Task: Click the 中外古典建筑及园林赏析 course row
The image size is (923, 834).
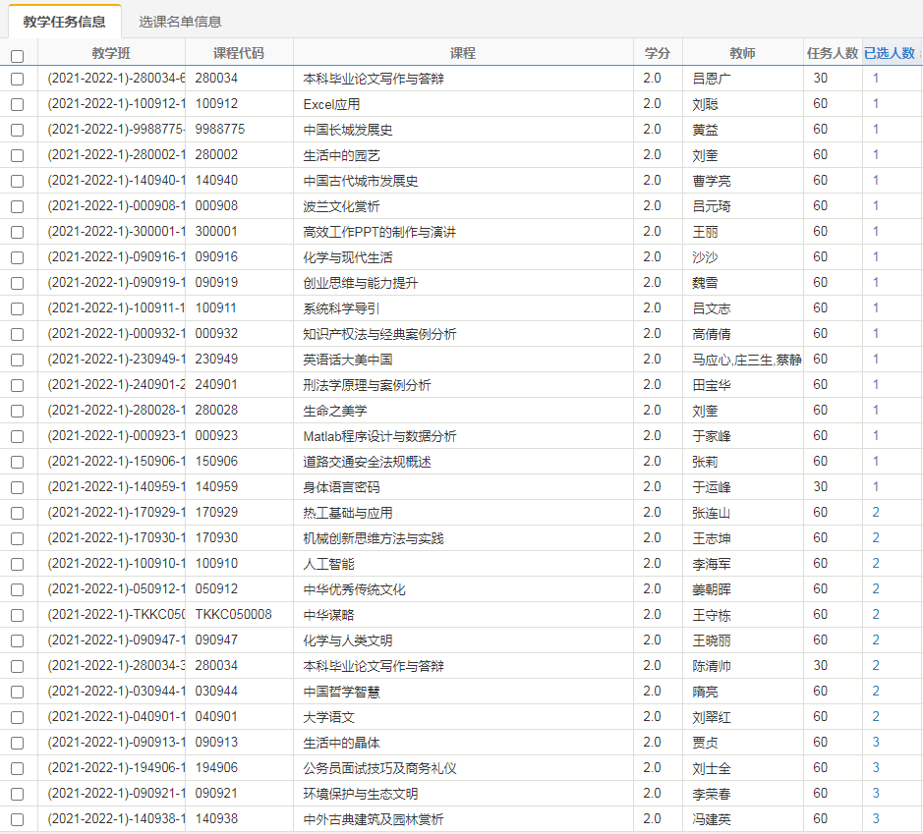Action: point(374,819)
